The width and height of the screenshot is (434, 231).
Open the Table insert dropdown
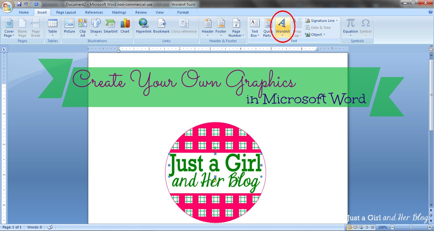[52, 28]
